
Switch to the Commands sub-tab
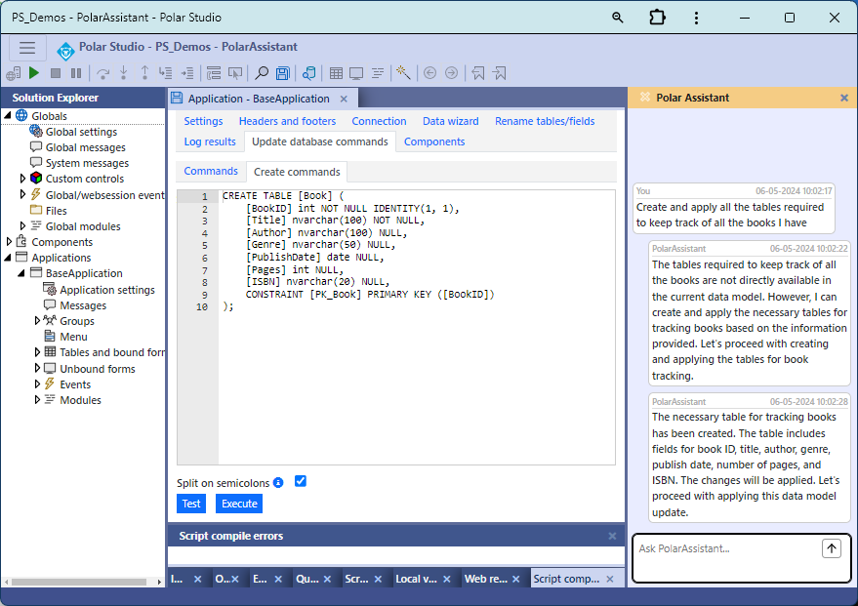(x=211, y=171)
